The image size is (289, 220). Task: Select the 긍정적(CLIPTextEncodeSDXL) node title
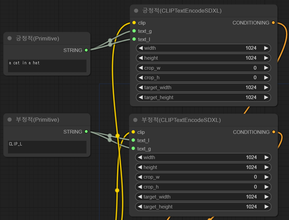182,11
